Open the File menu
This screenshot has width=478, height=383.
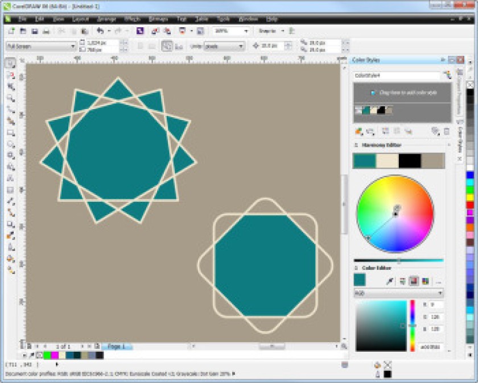[x=22, y=19]
